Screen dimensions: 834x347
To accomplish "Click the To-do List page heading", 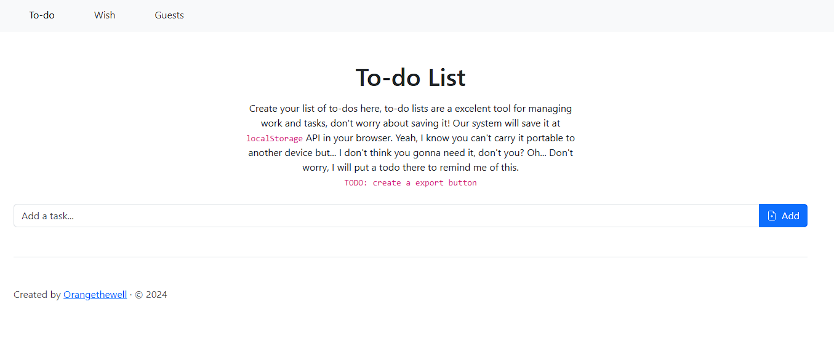I will pos(411,77).
